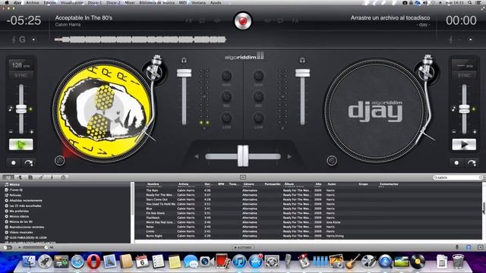Click the left turntable start/stop button
The width and height of the screenshot is (486, 273).
click(x=59, y=160)
